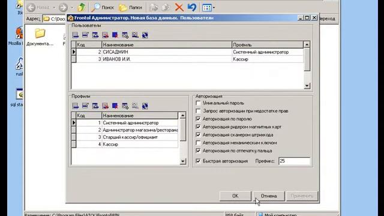The image size is (384, 216).
Task: Click the Префикс input field
Action: point(294,161)
